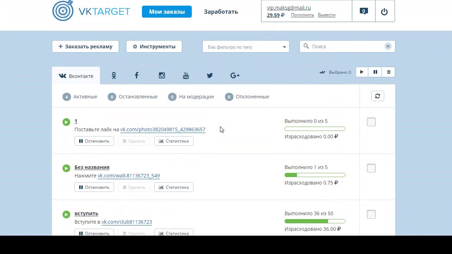Click the Израсходовано 0.75 ₽ text
The width and height of the screenshot is (452, 254).
[311, 183]
